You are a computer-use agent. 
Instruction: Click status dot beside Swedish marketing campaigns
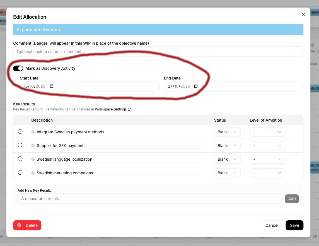pyautogui.click(x=33, y=172)
